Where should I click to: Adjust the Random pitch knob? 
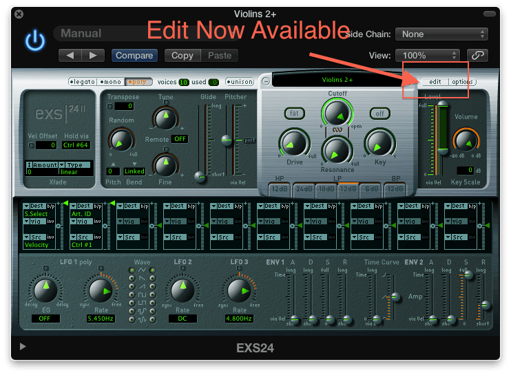click(121, 140)
